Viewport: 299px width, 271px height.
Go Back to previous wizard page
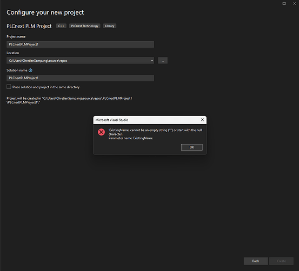pos(256,261)
